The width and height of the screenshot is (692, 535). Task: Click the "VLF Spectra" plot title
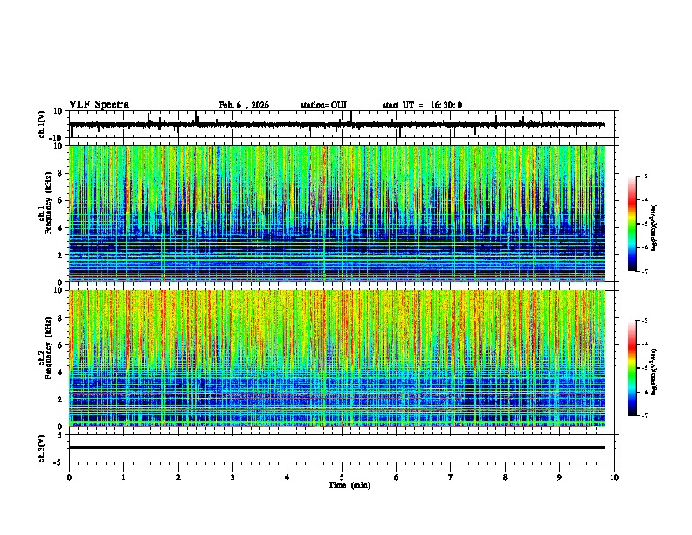99,105
